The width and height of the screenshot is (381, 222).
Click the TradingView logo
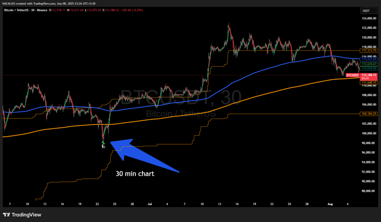[22, 215]
